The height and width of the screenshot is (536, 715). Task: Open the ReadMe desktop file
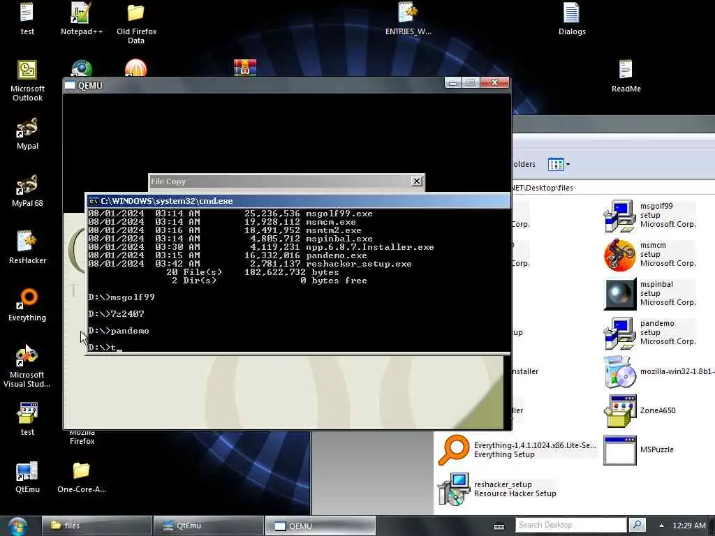[626, 76]
